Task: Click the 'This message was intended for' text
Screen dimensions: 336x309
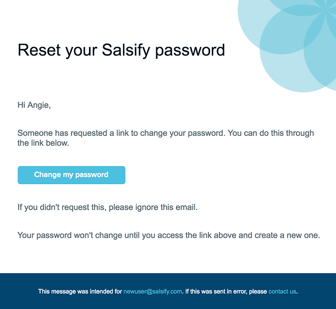Action: 80,291
